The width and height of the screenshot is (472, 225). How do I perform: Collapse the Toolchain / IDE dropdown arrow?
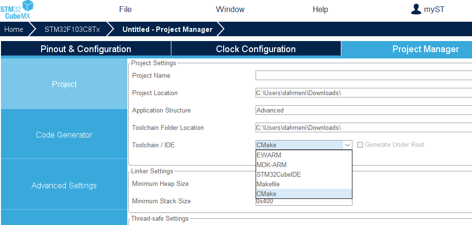pos(348,145)
